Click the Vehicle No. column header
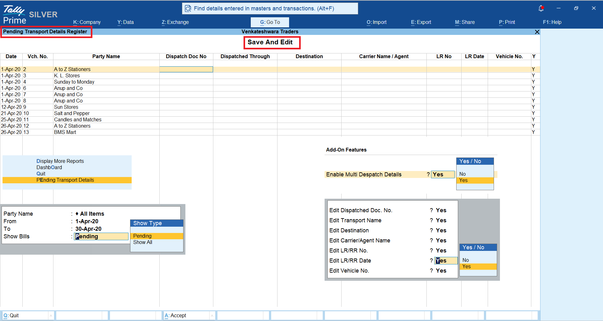 [x=509, y=57]
